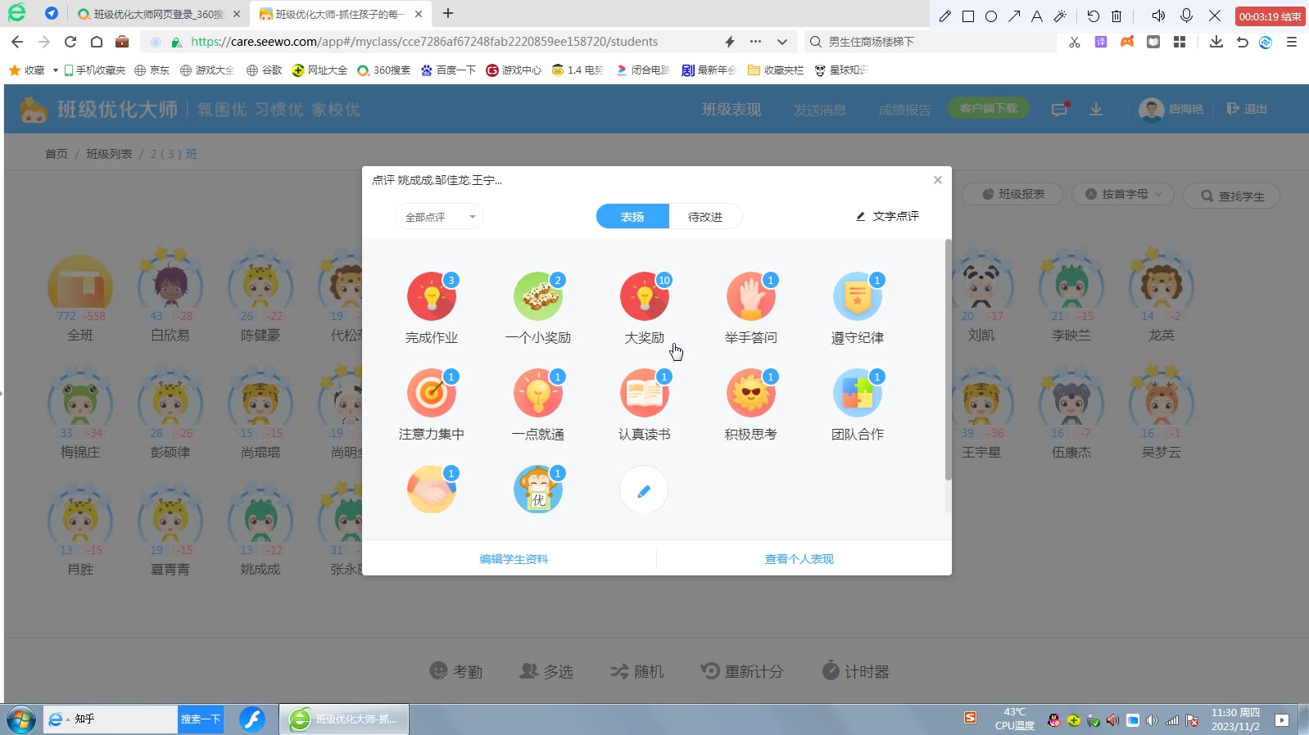
Task: Open the Windows Start button
Action: 21,719
